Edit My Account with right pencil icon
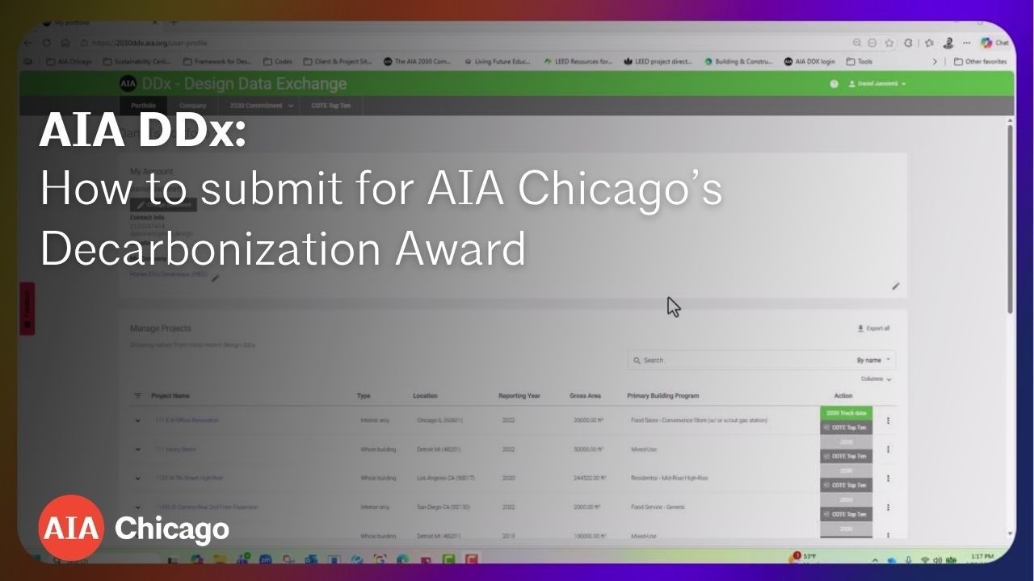Viewport: 1034px width, 581px height. click(895, 286)
